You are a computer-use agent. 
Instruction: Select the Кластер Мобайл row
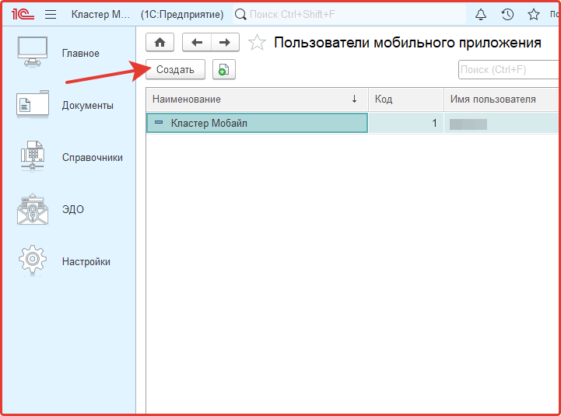click(352, 124)
